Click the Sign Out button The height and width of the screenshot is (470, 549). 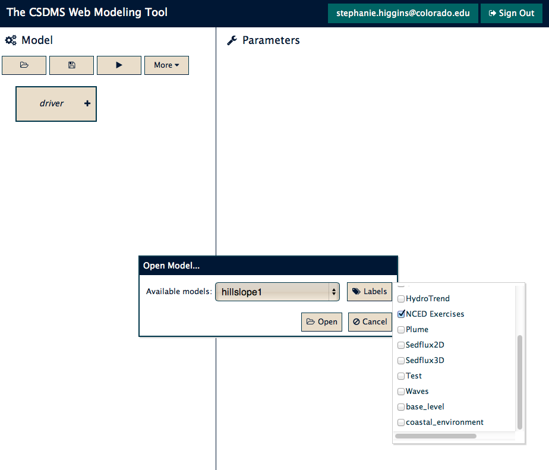(x=511, y=13)
